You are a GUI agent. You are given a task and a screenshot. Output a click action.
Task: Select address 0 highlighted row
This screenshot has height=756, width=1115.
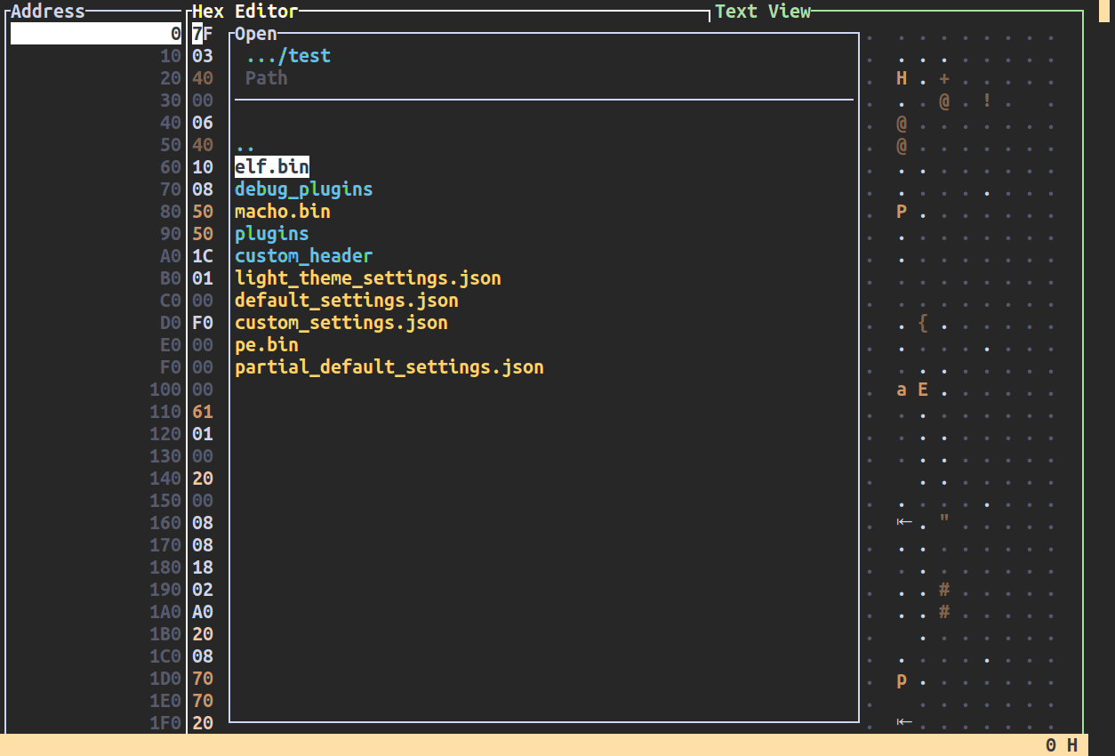(96, 34)
